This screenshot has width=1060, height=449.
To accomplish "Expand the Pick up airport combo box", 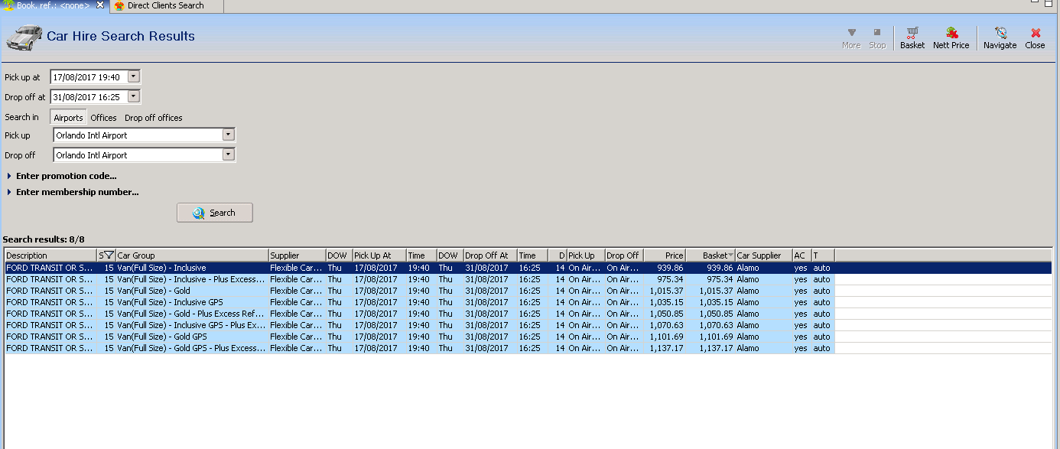I will 228,135.
